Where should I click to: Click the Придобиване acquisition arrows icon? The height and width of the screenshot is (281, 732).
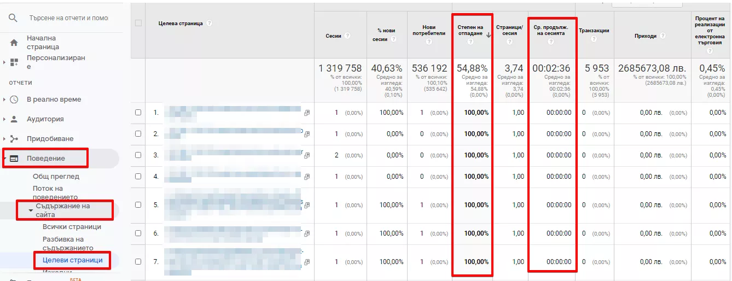tap(14, 139)
